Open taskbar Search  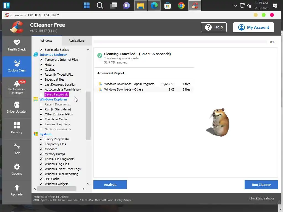pyautogui.click(x=100, y=6)
